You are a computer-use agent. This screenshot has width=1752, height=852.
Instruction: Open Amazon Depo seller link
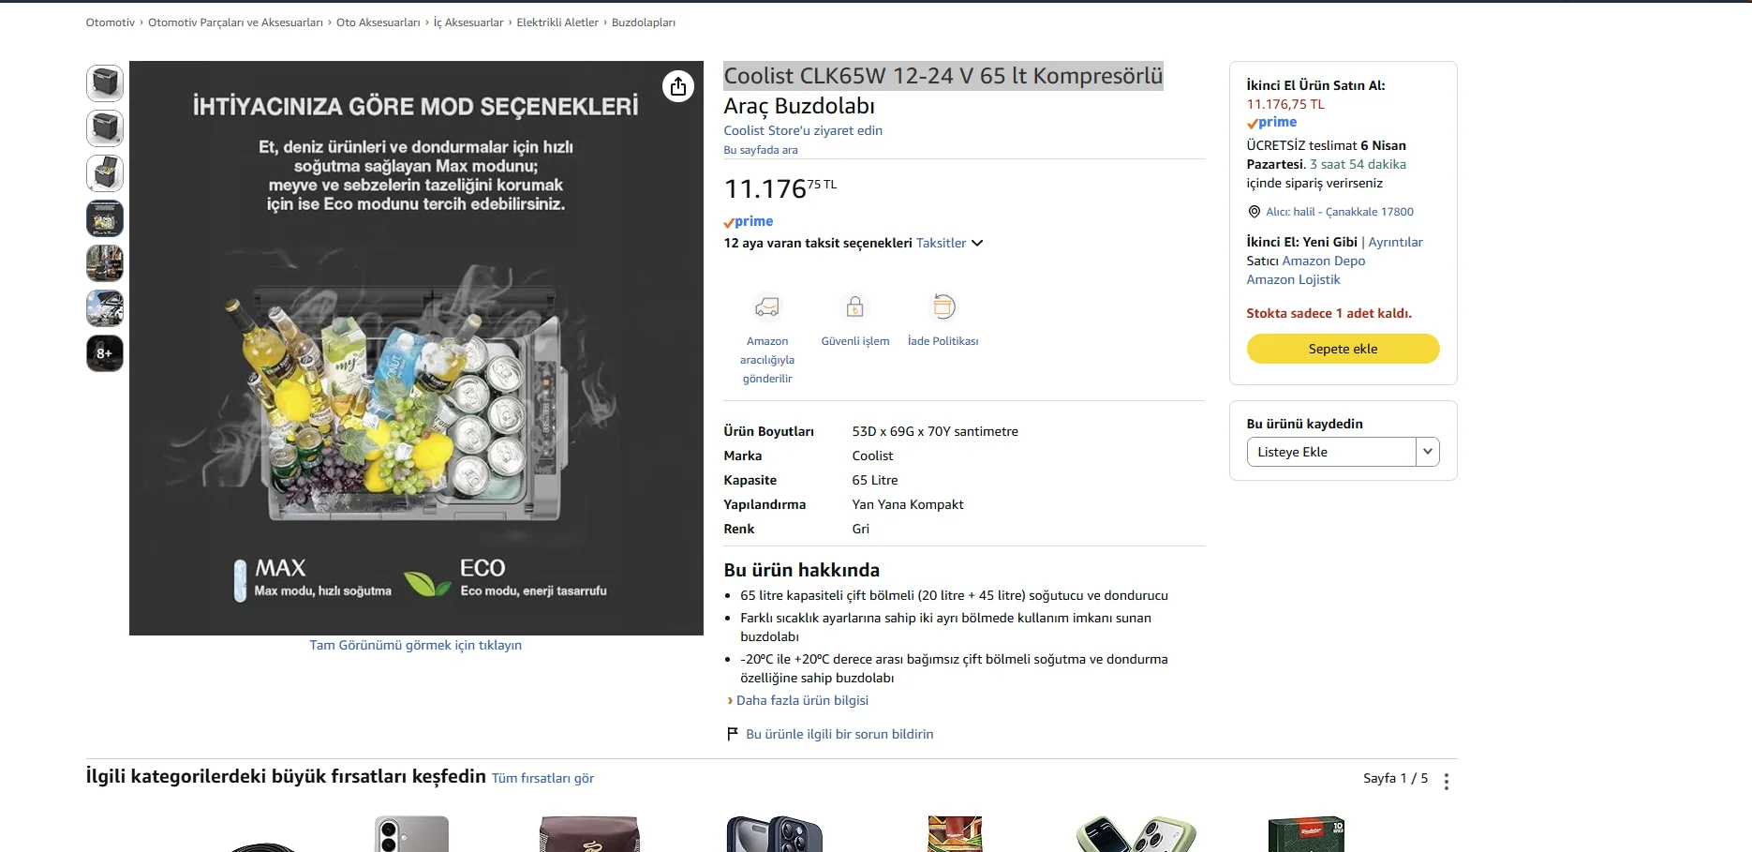1323,261
